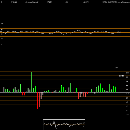Click the MR axis label '60'
The height and width of the screenshot is (130, 130).
tap(127, 81)
